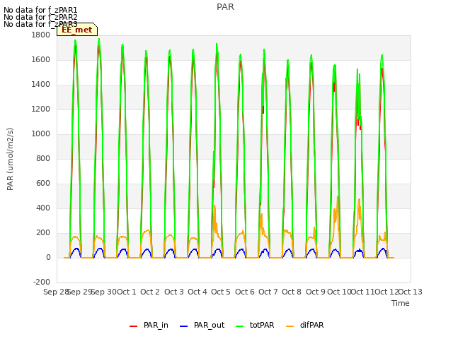The width and height of the screenshot is (453, 339).
Task: Click the 1600 y-axis tick label
Action: [41, 59]
